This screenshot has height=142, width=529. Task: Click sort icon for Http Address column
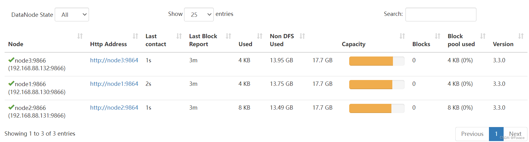(135, 36)
